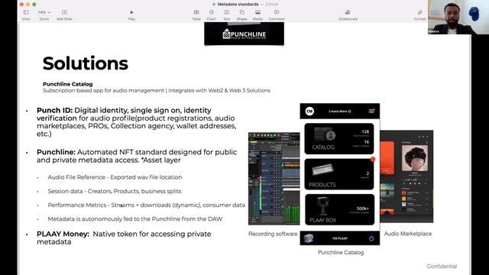Select the Performance Metrics sub-bullet
Image resolution: width=489 pixels, height=275 pixels.
click(146, 205)
